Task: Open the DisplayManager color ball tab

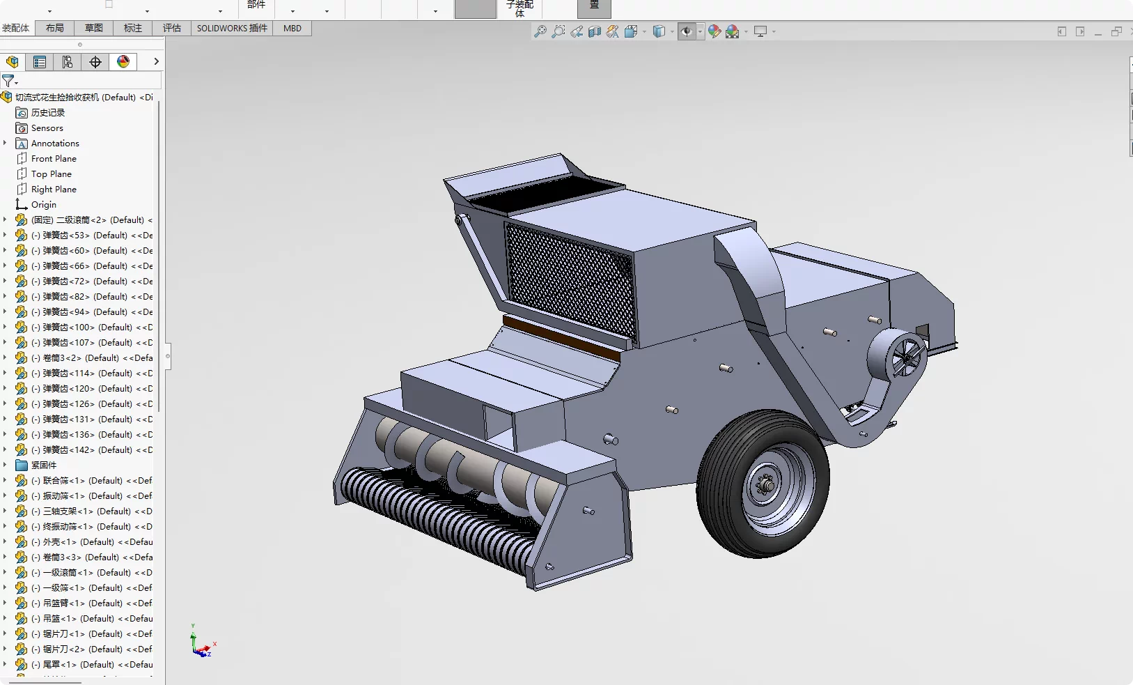Action: pyautogui.click(x=123, y=62)
